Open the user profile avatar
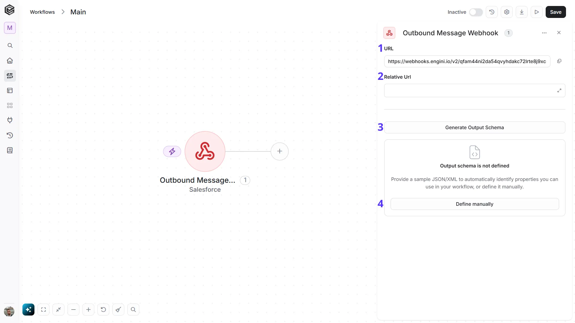 click(x=9, y=311)
